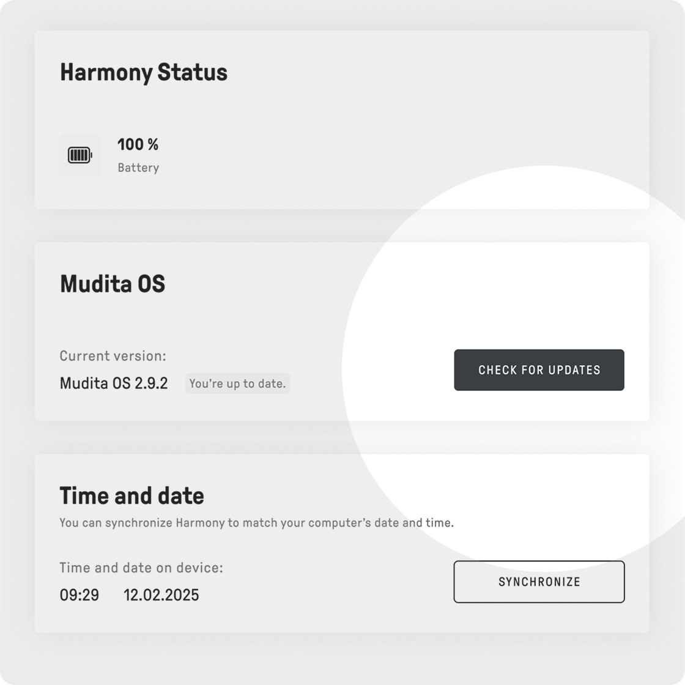Click the Time and date on device label
Image resolution: width=685 pixels, height=685 pixels.
[x=141, y=568]
